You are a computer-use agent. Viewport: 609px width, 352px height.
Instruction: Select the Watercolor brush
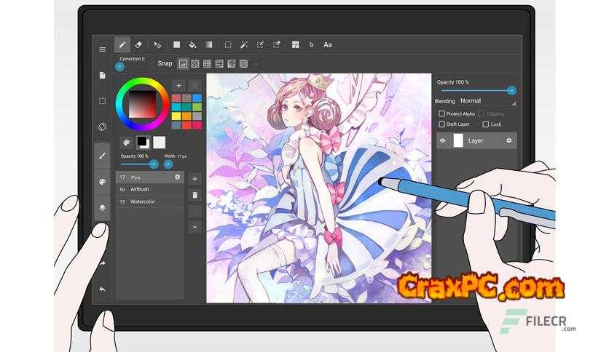149,201
